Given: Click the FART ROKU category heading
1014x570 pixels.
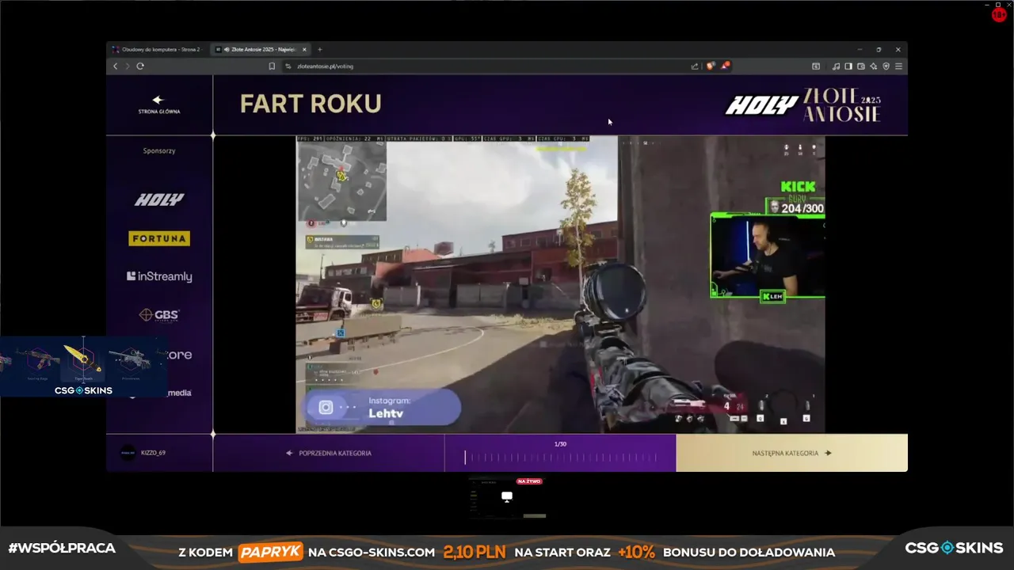Looking at the screenshot, I should pyautogui.click(x=311, y=104).
